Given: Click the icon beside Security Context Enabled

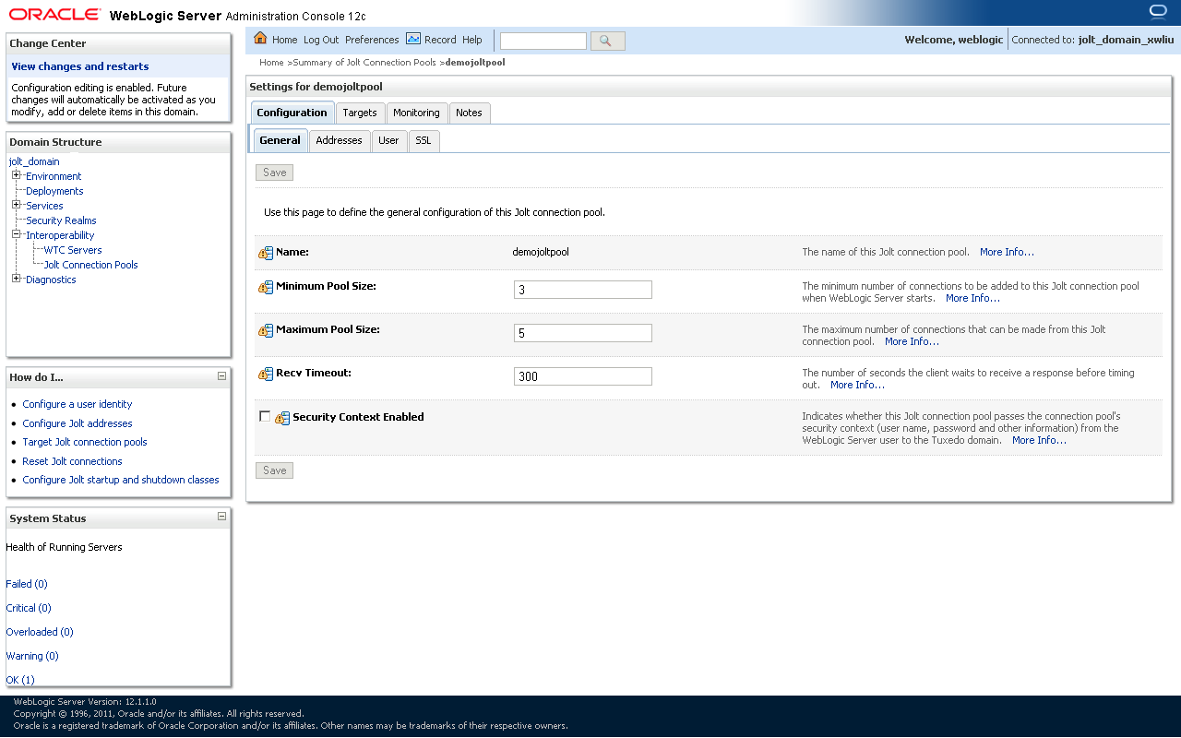Looking at the screenshot, I should (x=282, y=418).
